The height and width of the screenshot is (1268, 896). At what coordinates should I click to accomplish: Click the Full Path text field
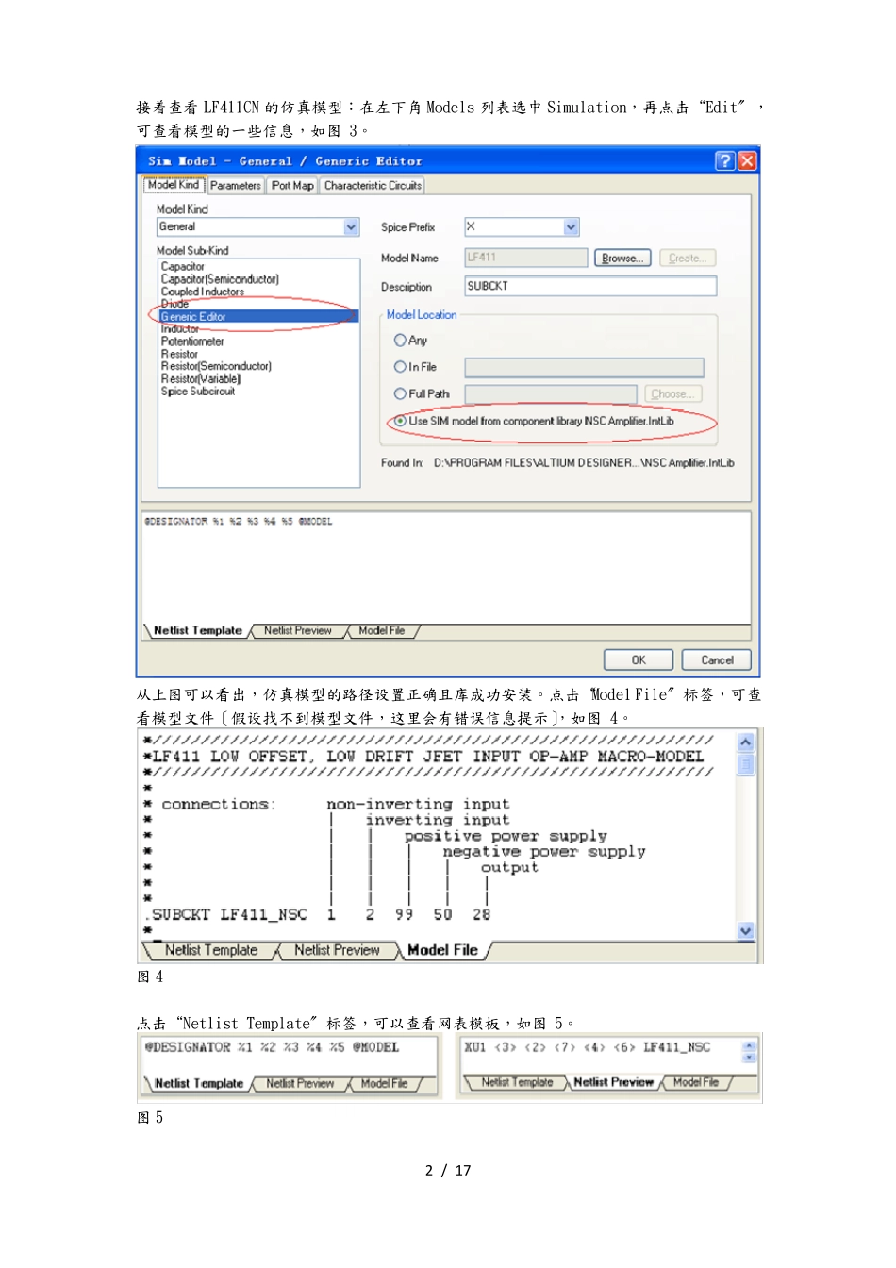(552, 394)
